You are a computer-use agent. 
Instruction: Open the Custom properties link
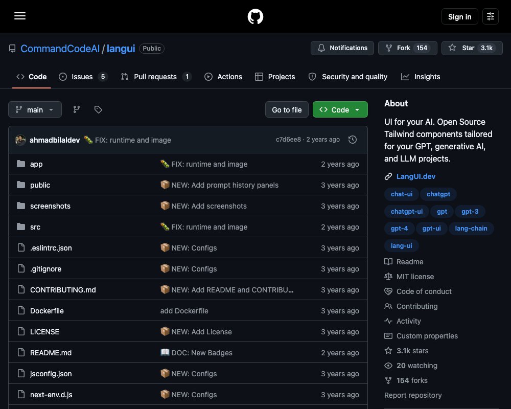pyautogui.click(x=421, y=336)
